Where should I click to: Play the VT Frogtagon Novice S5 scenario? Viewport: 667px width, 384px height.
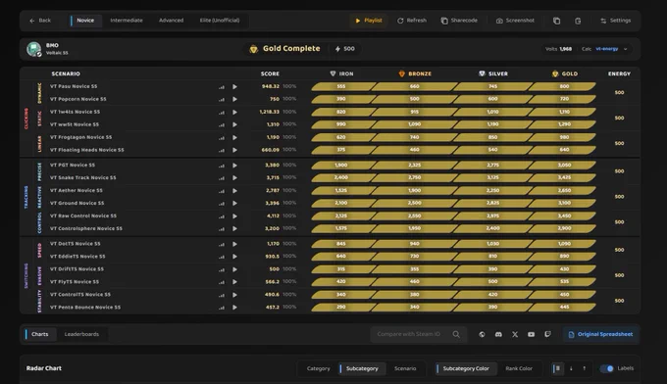click(234, 137)
